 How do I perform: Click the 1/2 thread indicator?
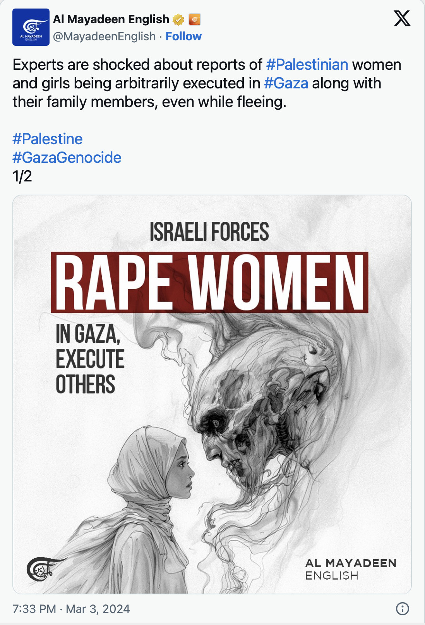coord(22,176)
